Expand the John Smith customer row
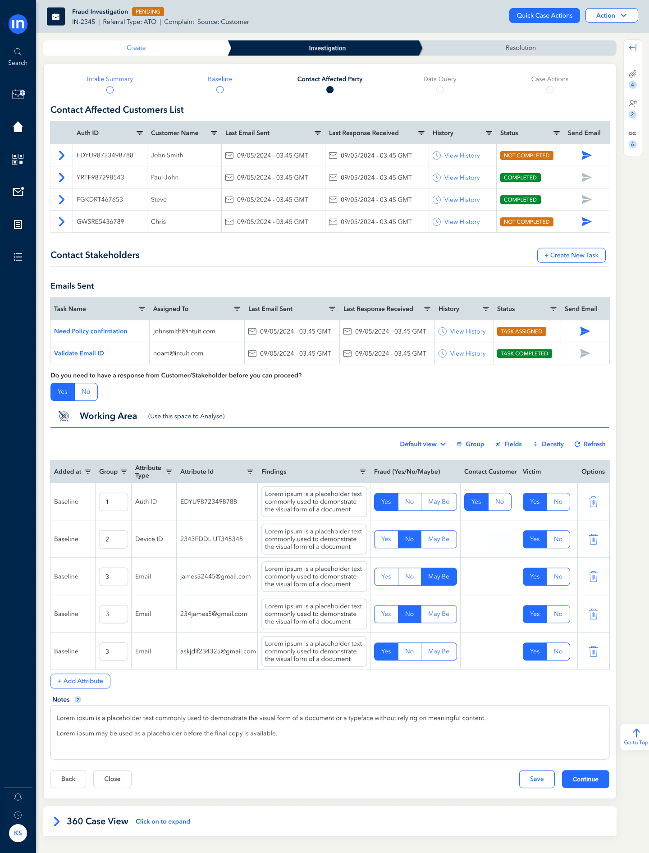 click(62, 156)
